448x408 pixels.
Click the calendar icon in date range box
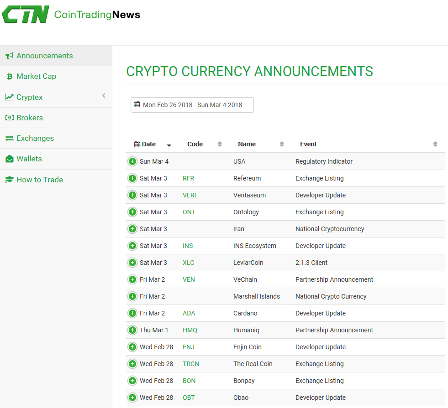[137, 104]
